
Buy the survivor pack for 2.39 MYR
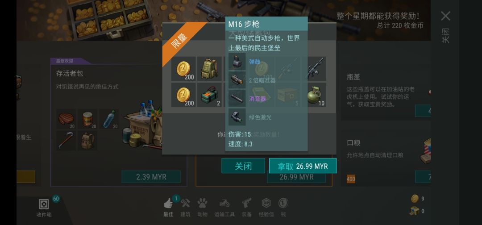151,177
